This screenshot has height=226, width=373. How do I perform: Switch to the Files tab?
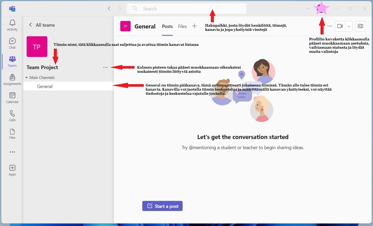pyautogui.click(x=182, y=26)
